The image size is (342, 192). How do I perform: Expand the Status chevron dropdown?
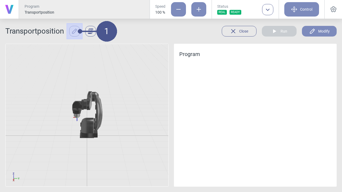click(x=268, y=10)
